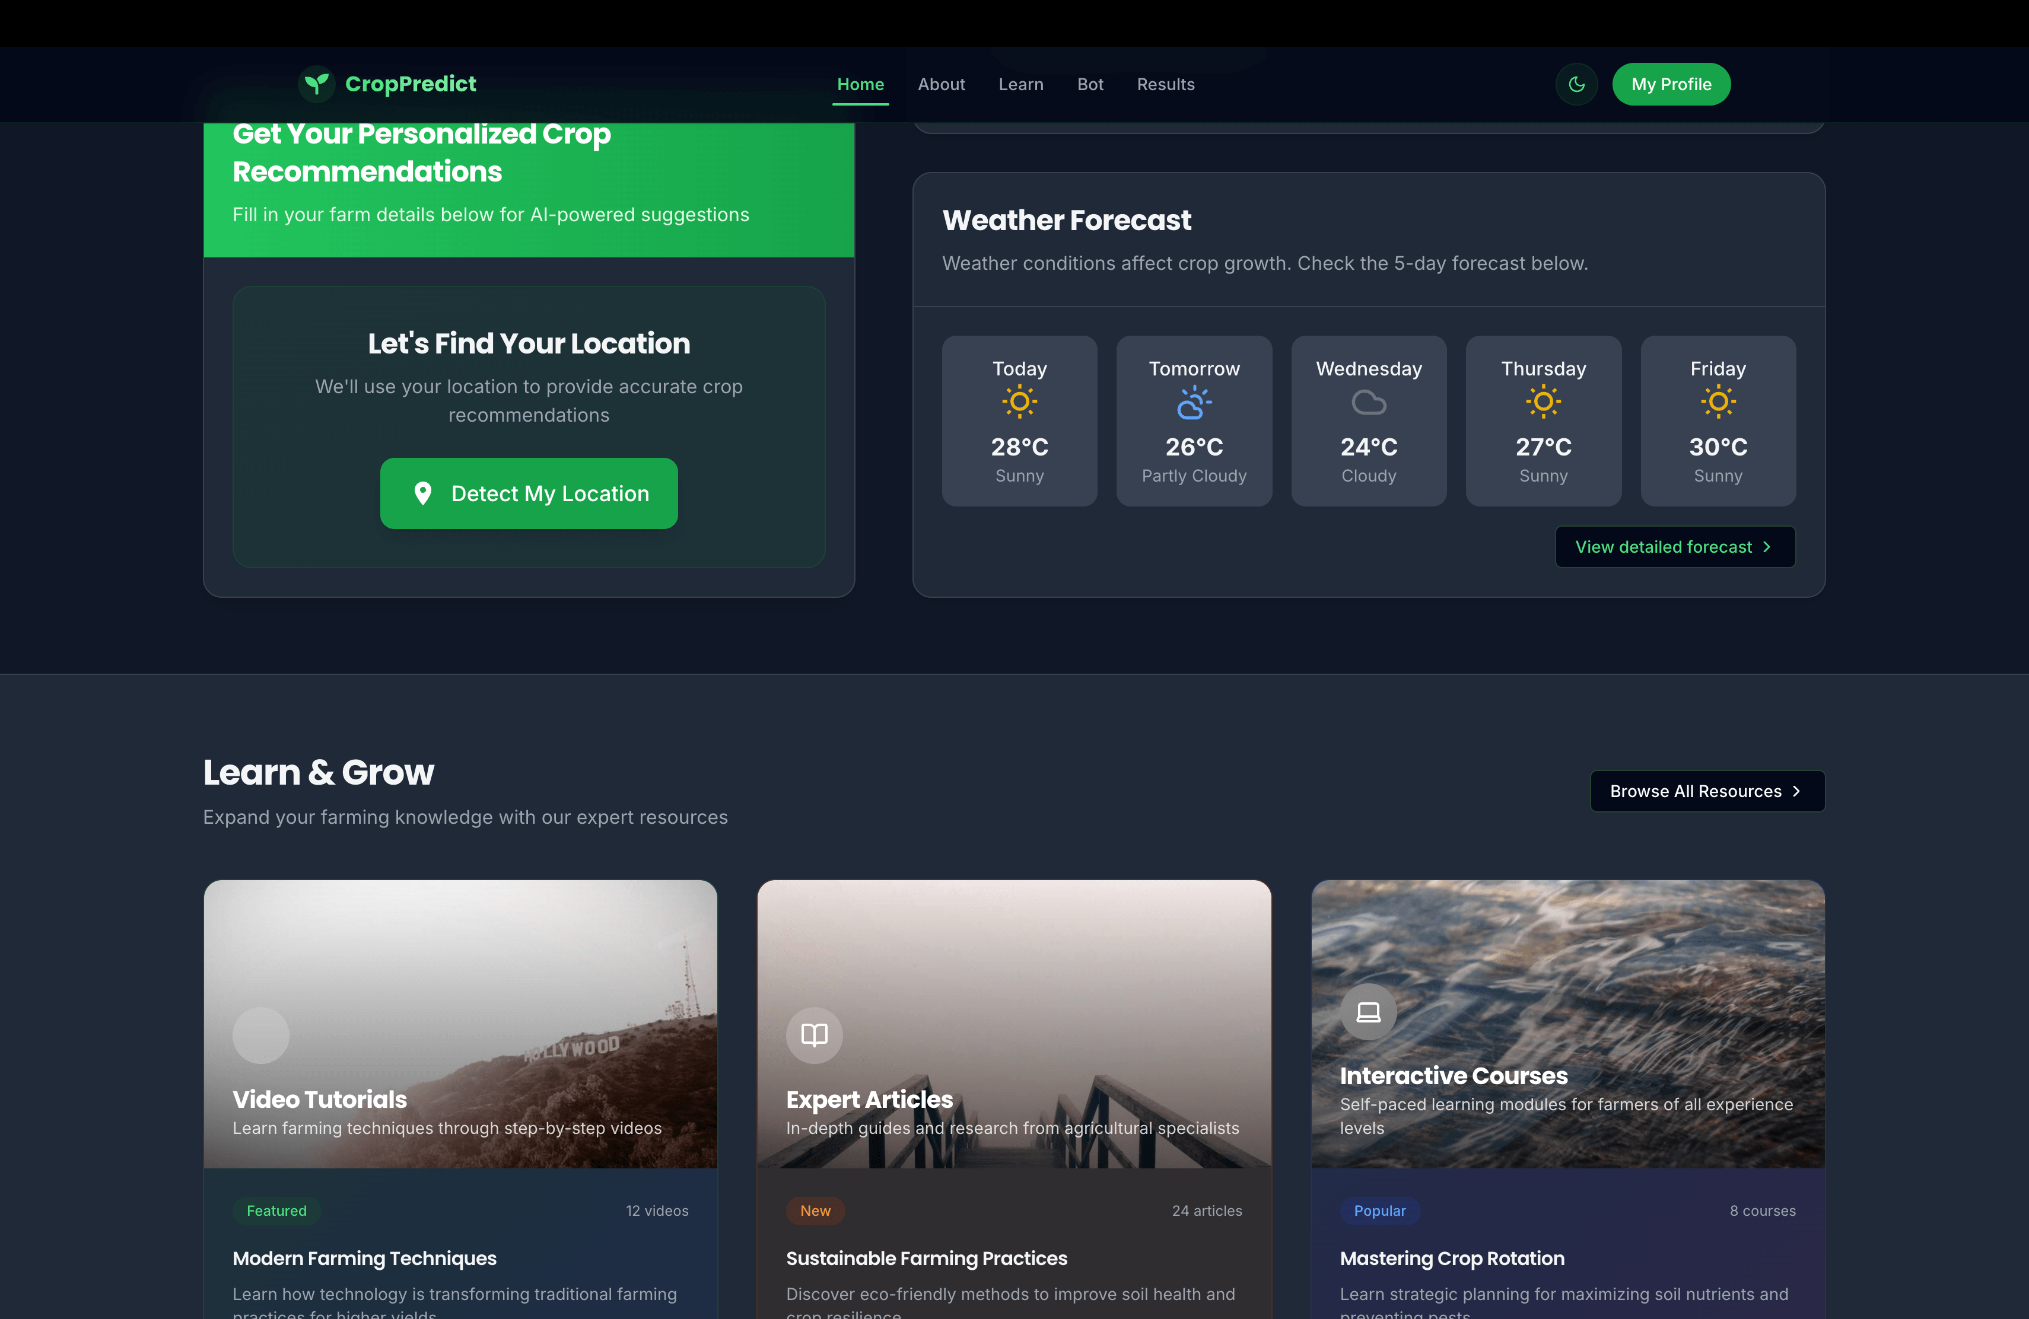Click the Detect My Location button
This screenshot has width=2029, height=1319.
(x=529, y=493)
